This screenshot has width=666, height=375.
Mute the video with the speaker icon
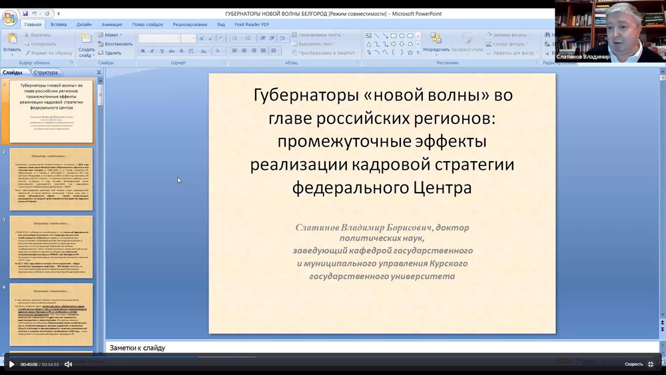68,364
